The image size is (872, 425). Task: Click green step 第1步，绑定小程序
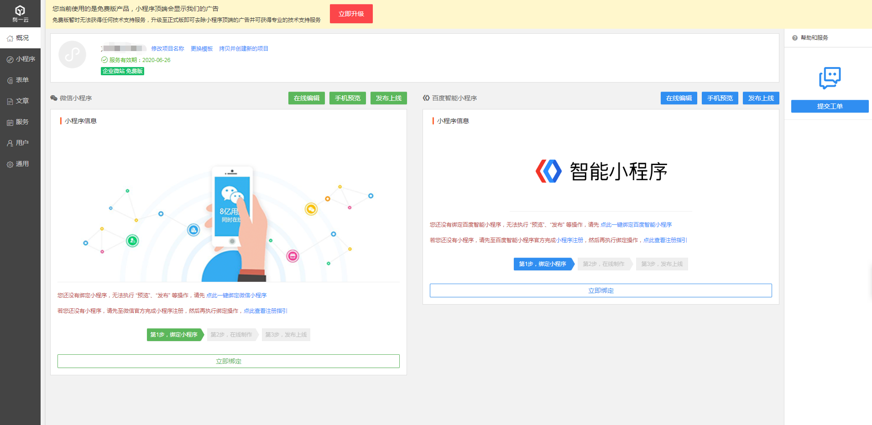[x=175, y=335]
